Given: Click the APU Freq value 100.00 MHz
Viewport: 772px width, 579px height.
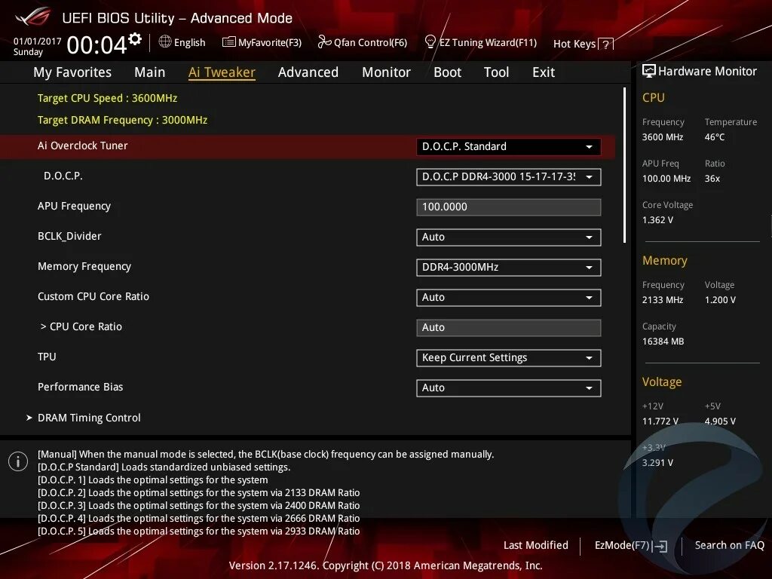Looking at the screenshot, I should (666, 179).
